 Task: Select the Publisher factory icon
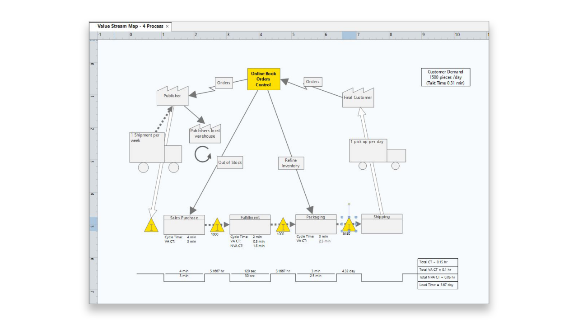[x=172, y=96]
